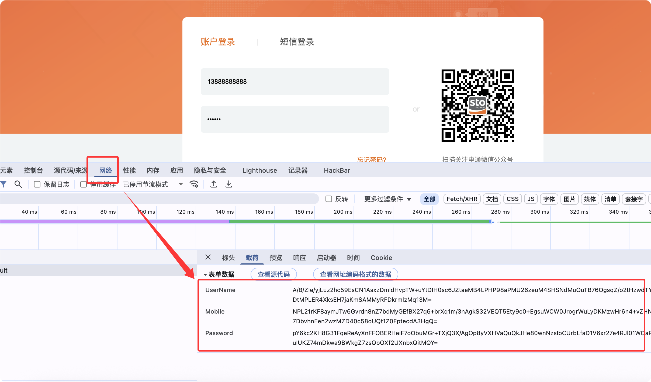The width and height of the screenshot is (651, 382).
Task: Open network search with the magnifier icon
Action: pos(18,184)
